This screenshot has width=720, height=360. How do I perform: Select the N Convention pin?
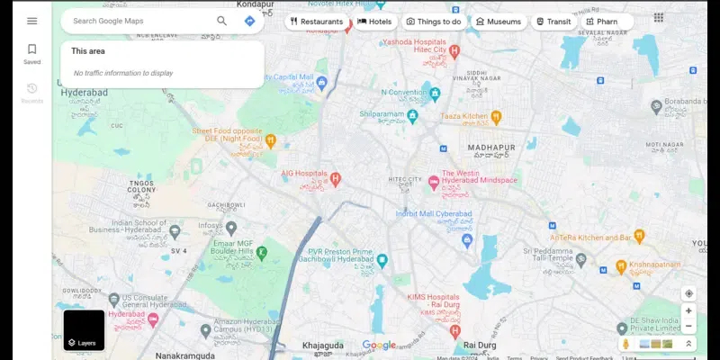point(435,94)
